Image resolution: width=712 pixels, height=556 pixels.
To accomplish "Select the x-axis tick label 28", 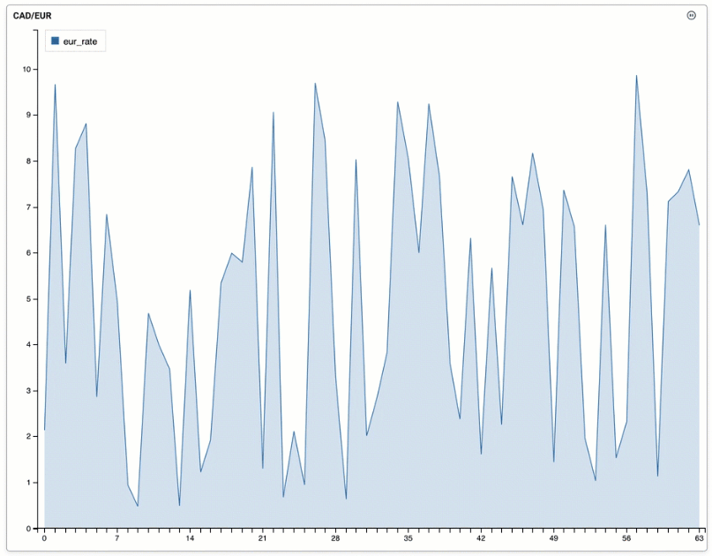I will (335, 537).
